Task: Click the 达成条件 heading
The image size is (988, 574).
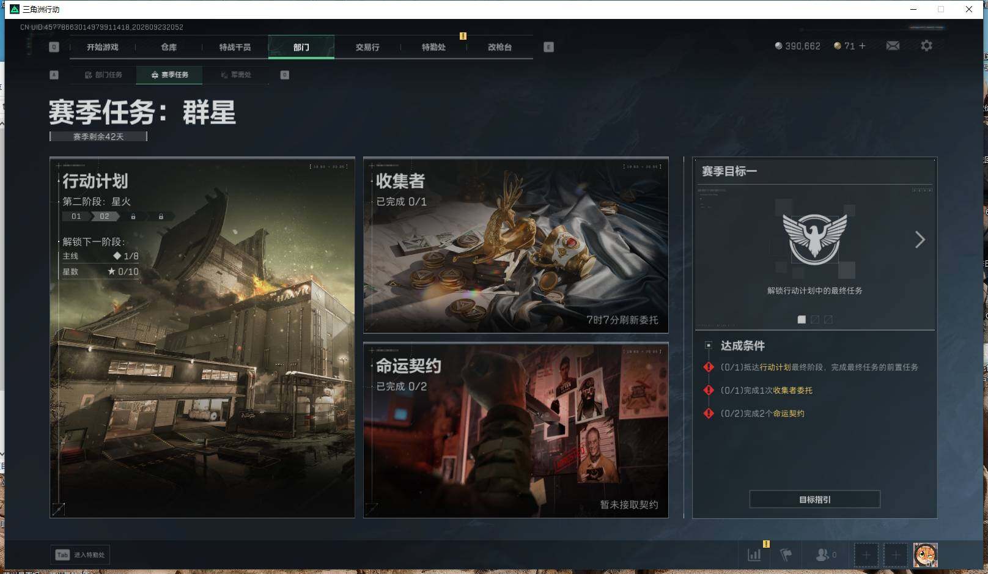Action: (742, 345)
